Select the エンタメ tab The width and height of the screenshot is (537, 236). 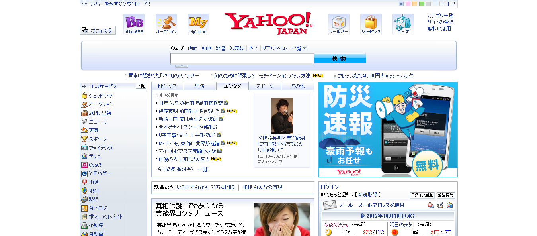232,86
